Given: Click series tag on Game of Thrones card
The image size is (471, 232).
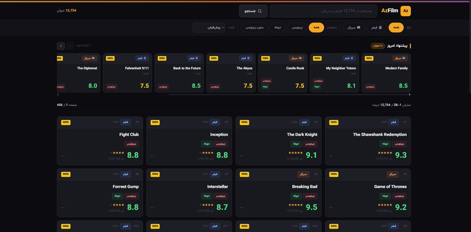Looking at the screenshot, I should pos(393,174).
